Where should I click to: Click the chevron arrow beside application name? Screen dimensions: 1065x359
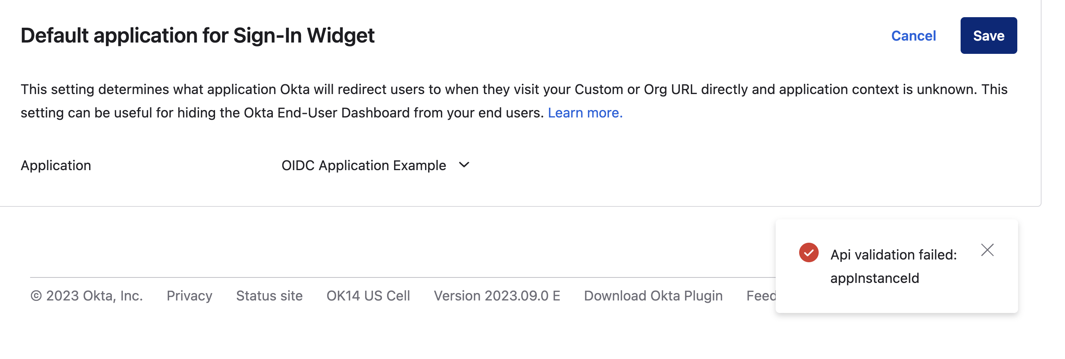click(x=464, y=165)
